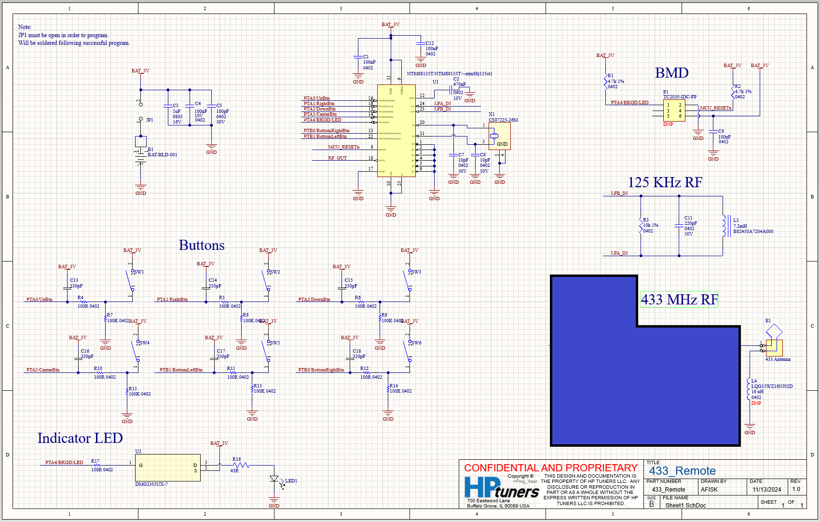
Task: Click the 'BMD' section heading
Action: click(671, 73)
